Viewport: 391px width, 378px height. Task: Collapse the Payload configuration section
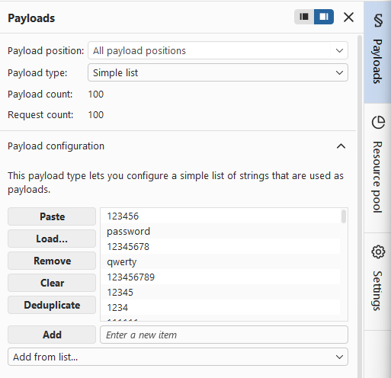341,146
